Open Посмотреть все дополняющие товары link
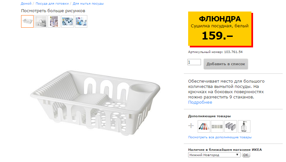The height and width of the screenshot is (162, 286). [x=220, y=137]
